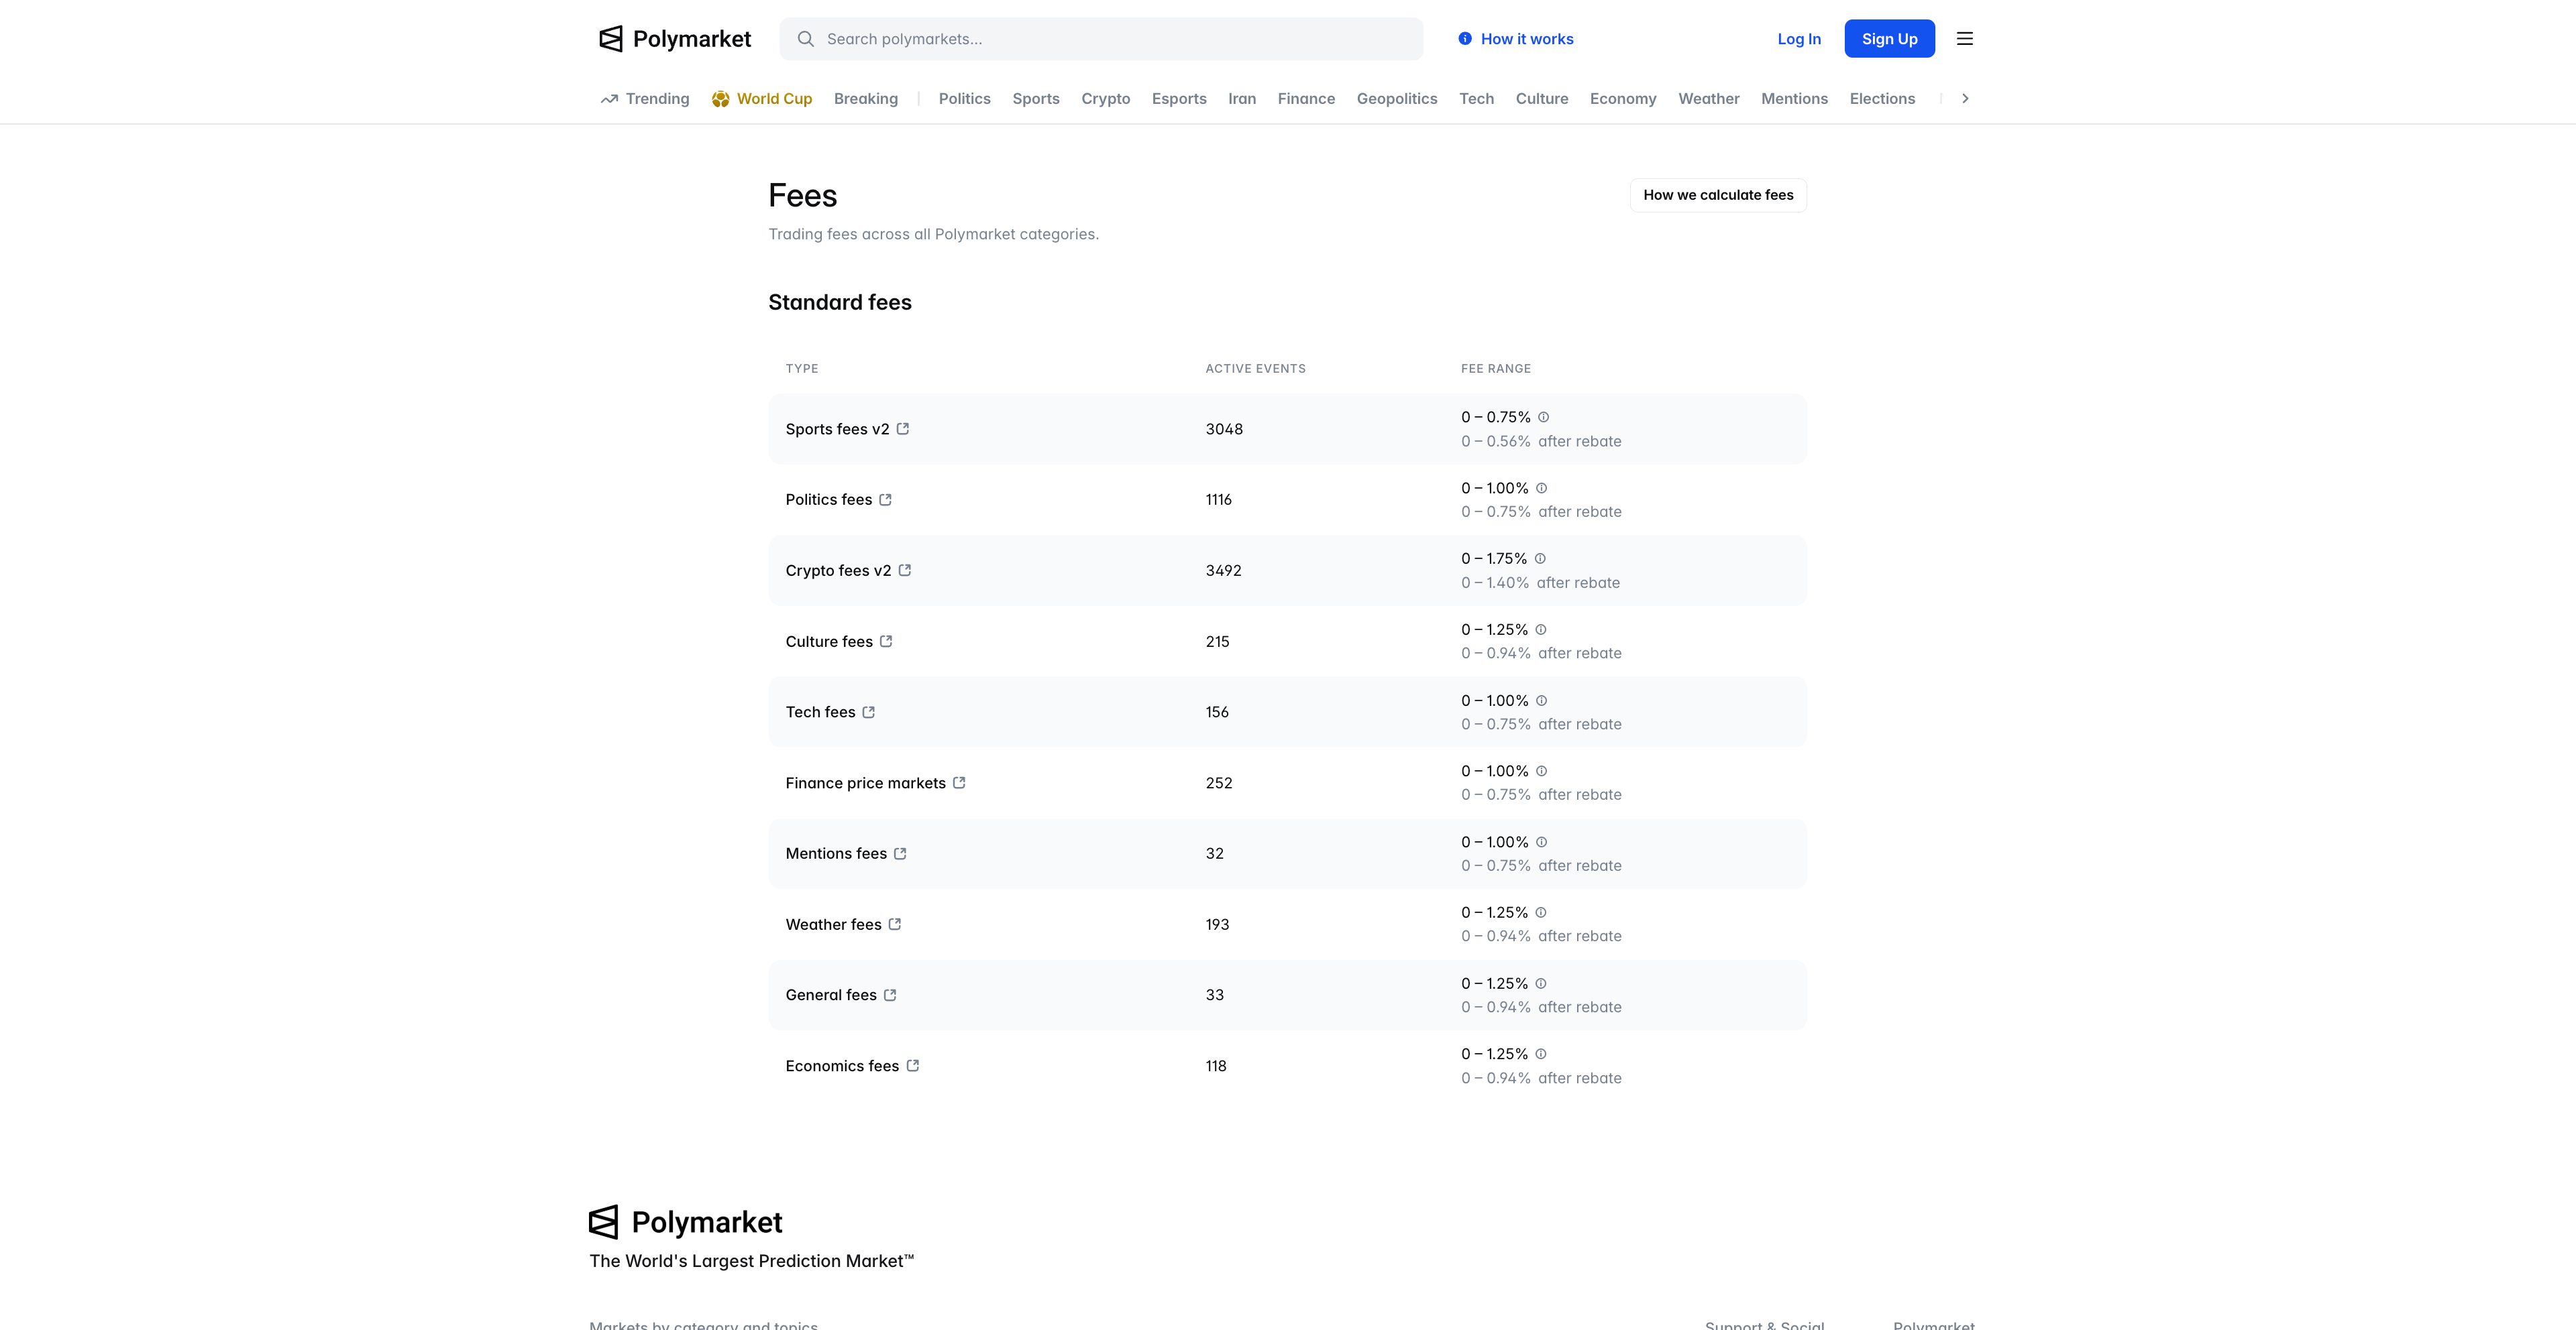Screen dimensions: 2576x1330
Task: Focus the Search polymarkets input field
Action: 1101,39
